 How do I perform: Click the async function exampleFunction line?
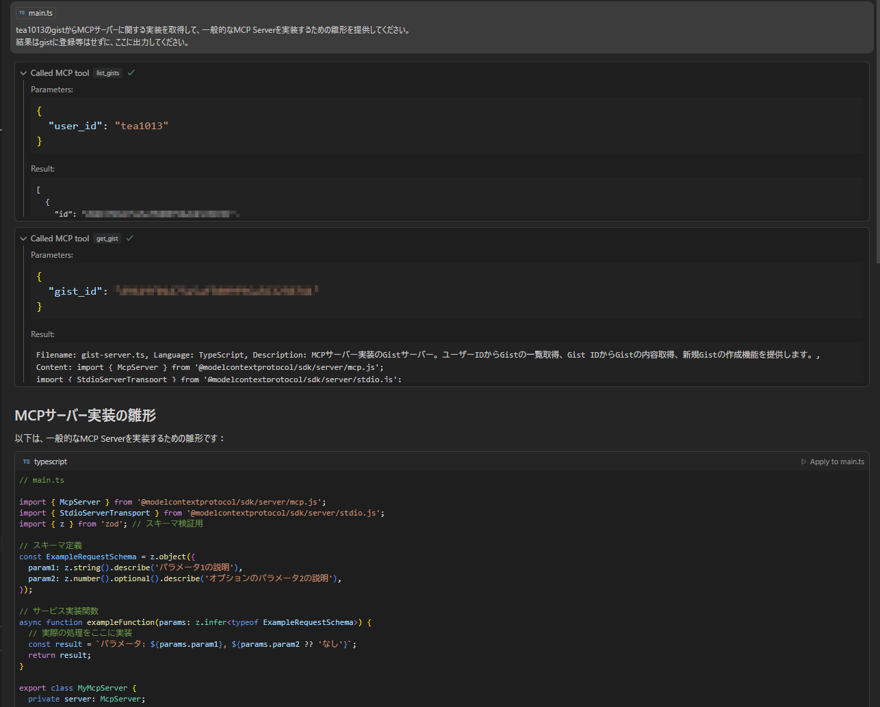(195, 622)
